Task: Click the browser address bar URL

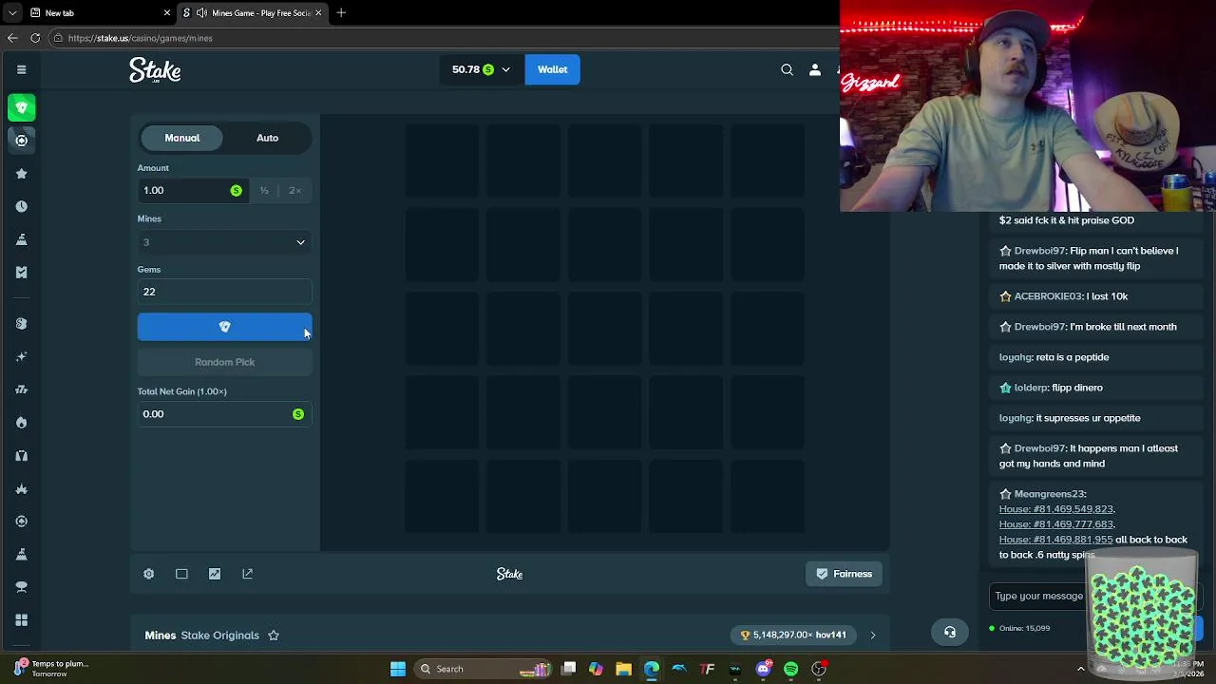Action: [140, 38]
